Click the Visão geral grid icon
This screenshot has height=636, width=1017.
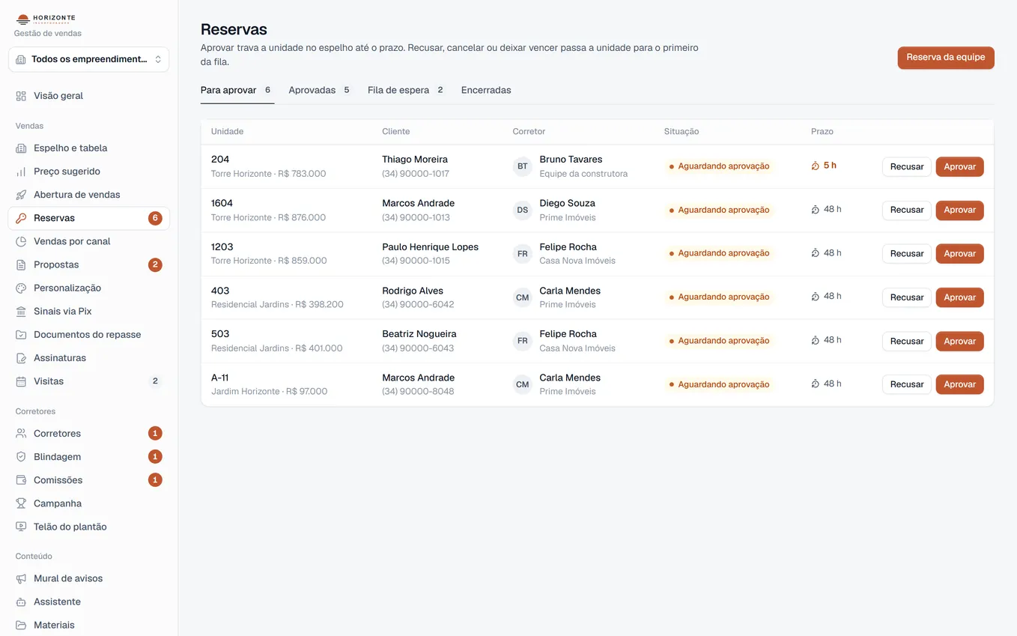[x=21, y=96]
